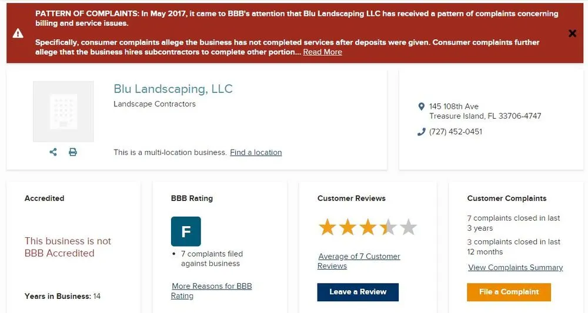Image resolution: width=588 pixels, height=313 pixels.
Task: Open the View Complaints Summary link
Action: 515,268
